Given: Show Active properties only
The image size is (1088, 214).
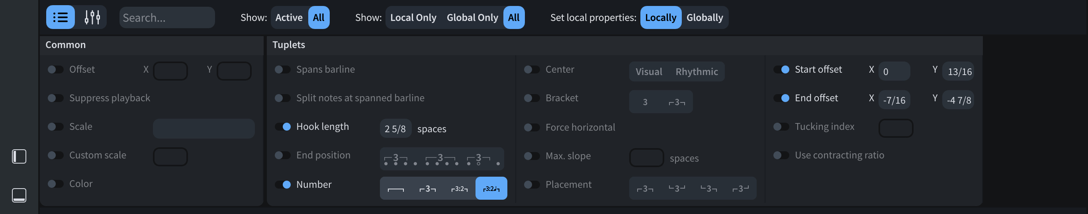Looking at the screenshot, I should (x=289, y=17).
